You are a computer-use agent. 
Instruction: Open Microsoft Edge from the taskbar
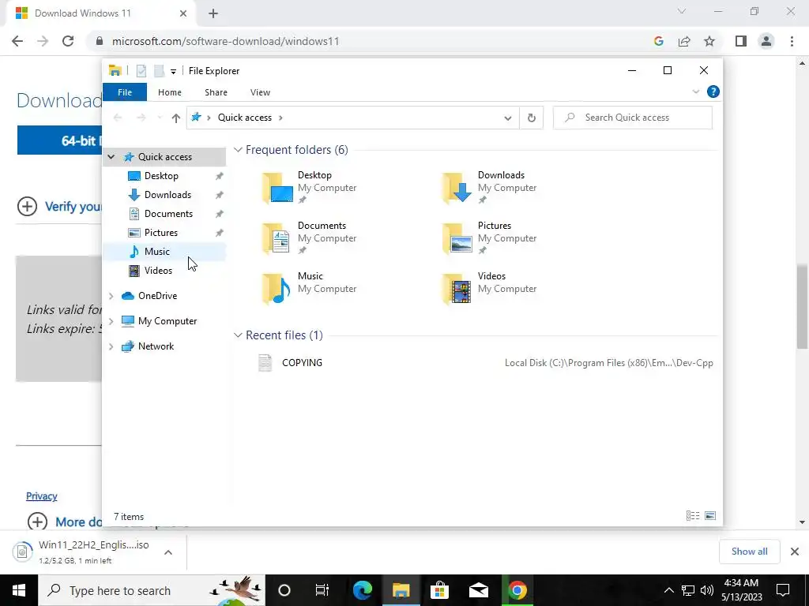tap(363, 590)
